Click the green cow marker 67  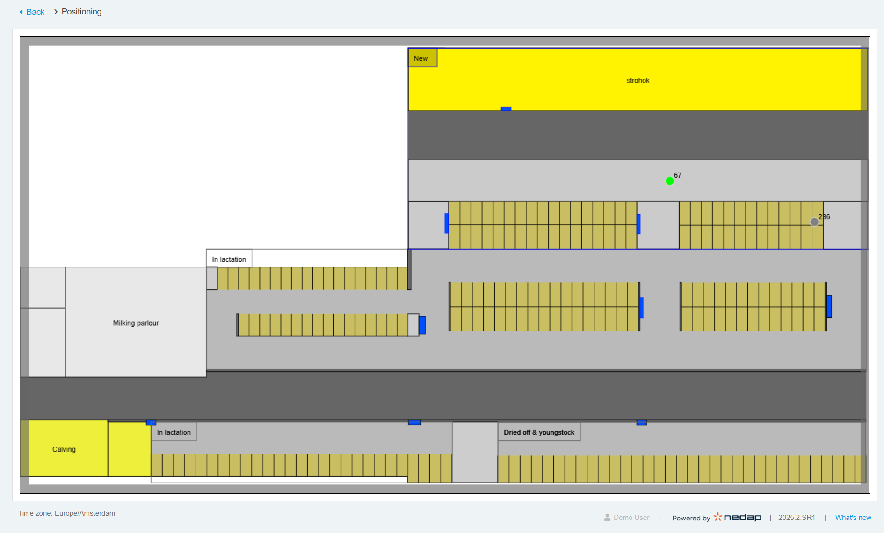pos(669,181)
